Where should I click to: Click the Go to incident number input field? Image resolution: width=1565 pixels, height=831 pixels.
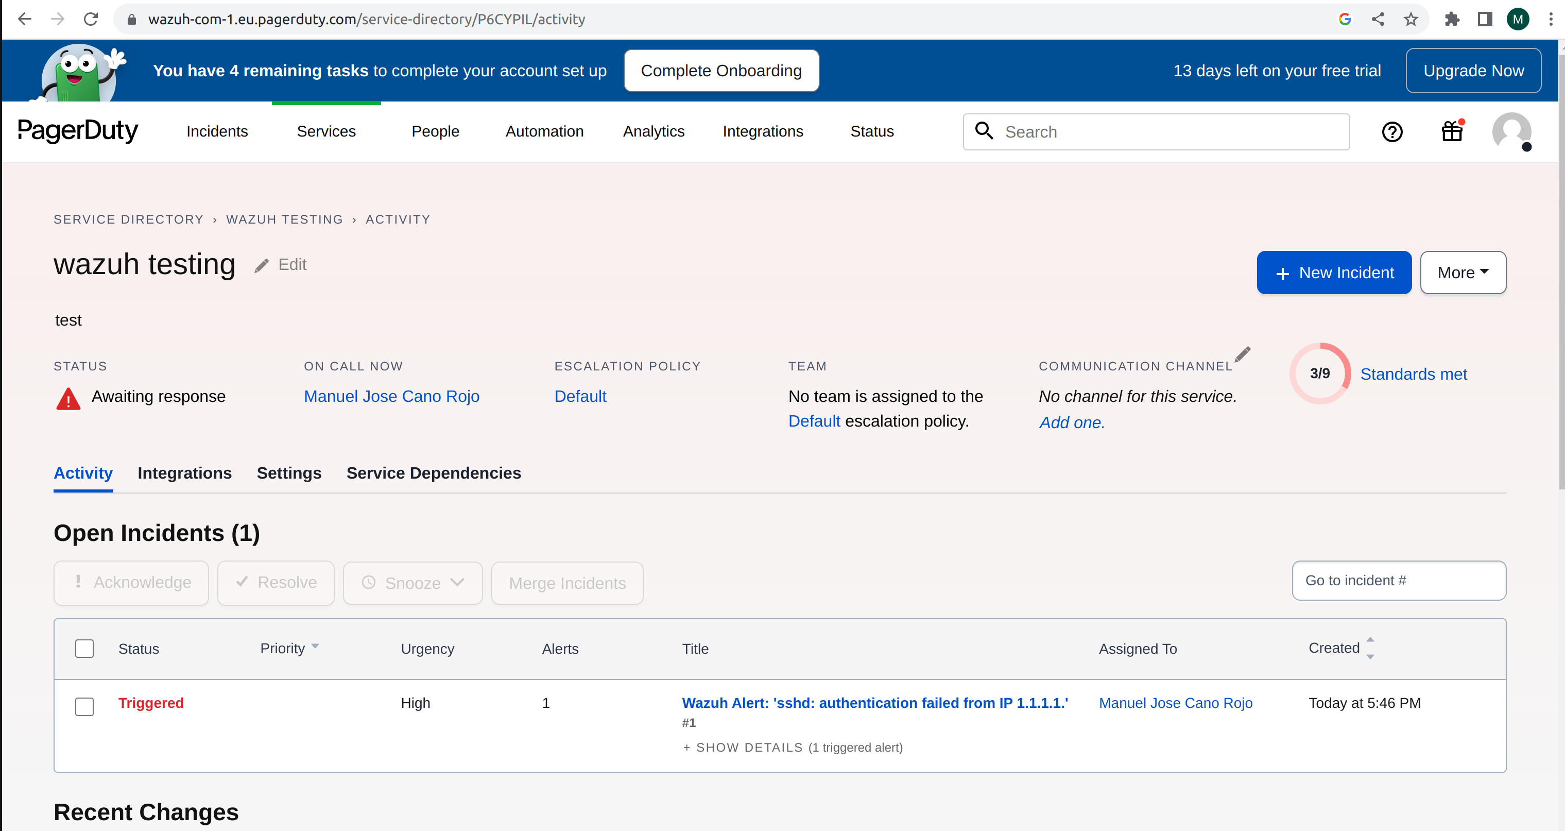click(1399, 581)
